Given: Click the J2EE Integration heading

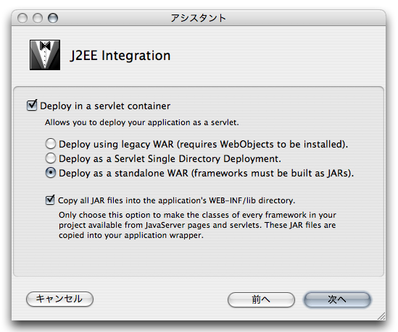Looking at the screenshot, I should point(120,56).
